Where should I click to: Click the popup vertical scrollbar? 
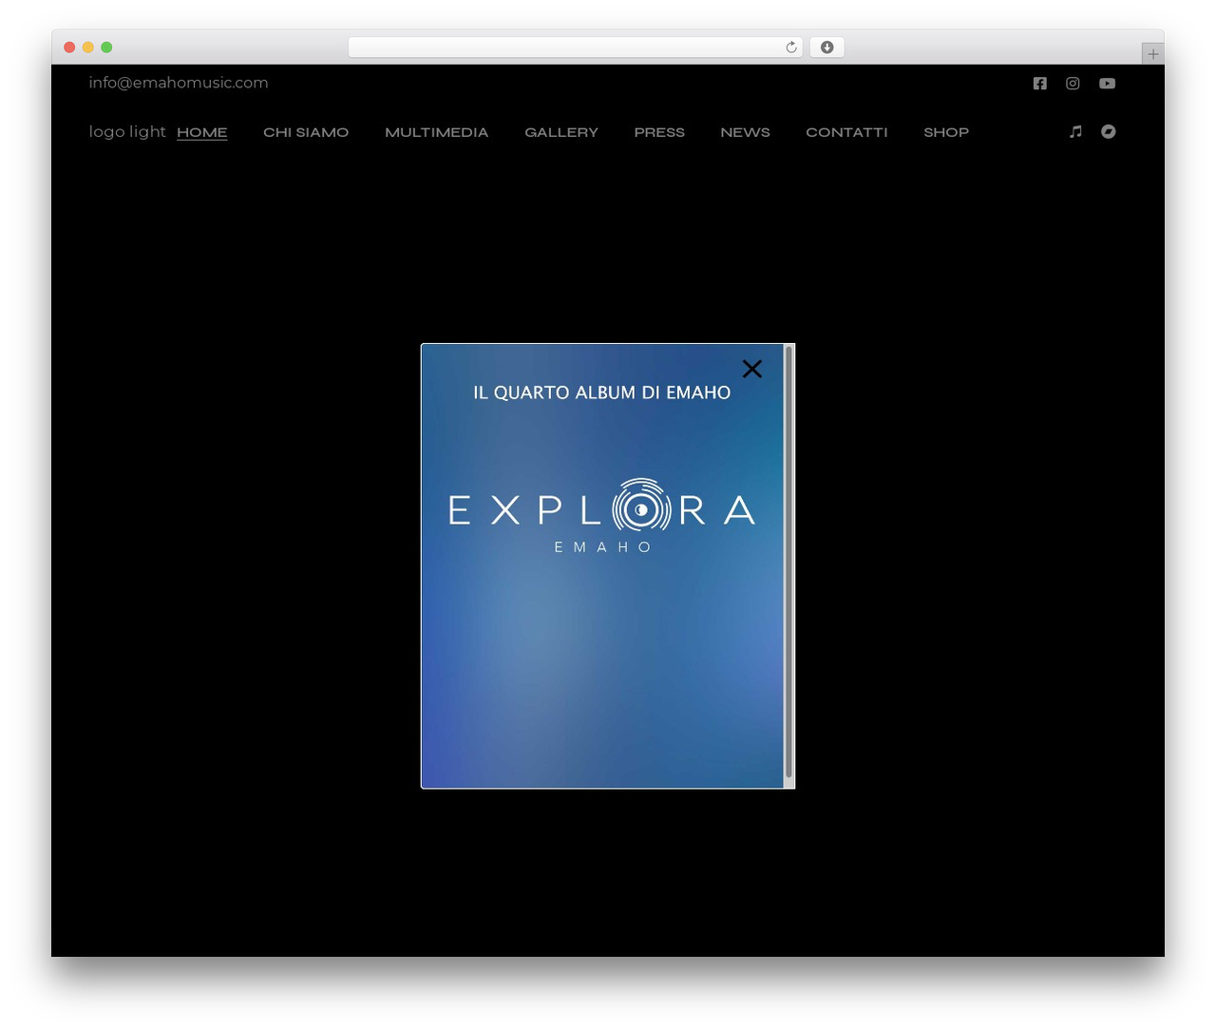click(788, 563)
